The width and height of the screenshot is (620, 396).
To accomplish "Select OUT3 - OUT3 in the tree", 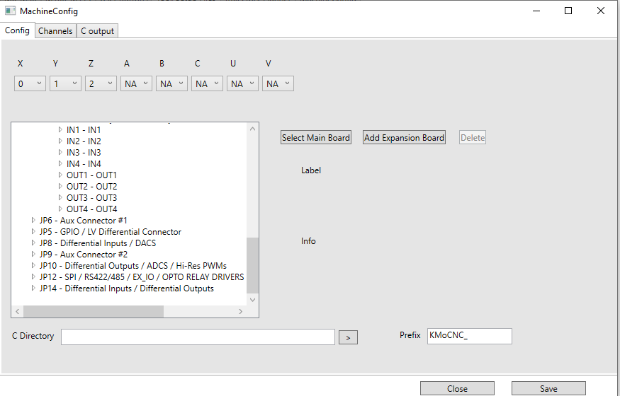I will tap(91, 198).
